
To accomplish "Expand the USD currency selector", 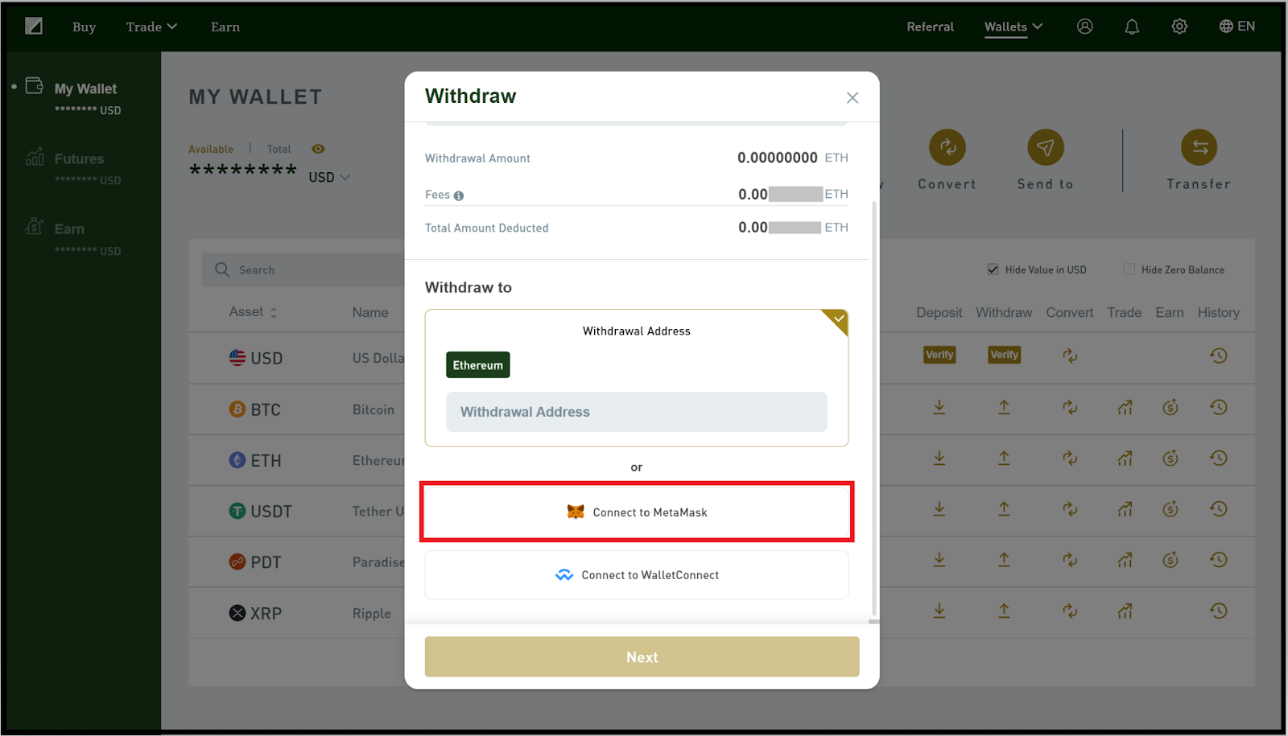I will [329, 177].
